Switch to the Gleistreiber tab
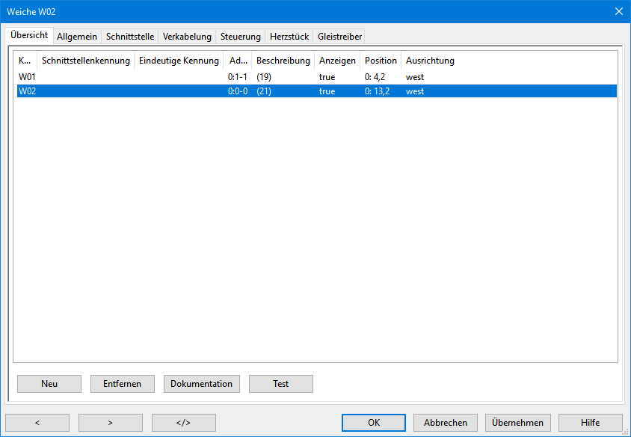This screenshot has width=631, height=437. click(339, 37)
